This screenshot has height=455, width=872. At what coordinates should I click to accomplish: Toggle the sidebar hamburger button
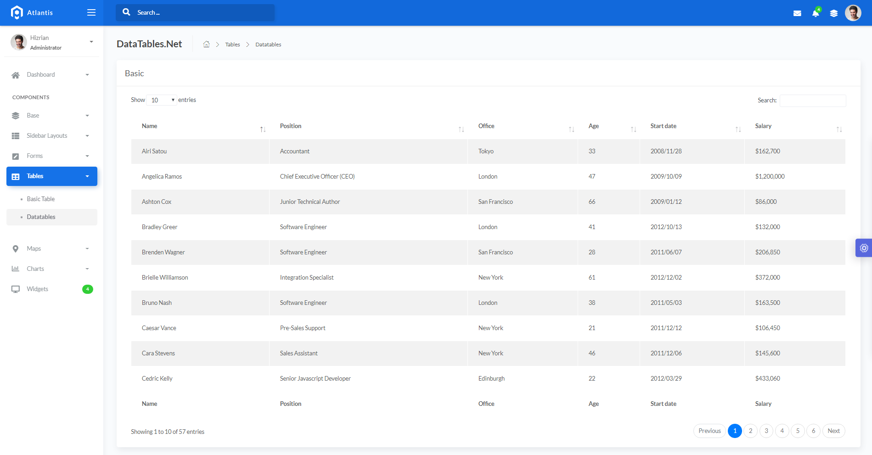pos(91,12)
